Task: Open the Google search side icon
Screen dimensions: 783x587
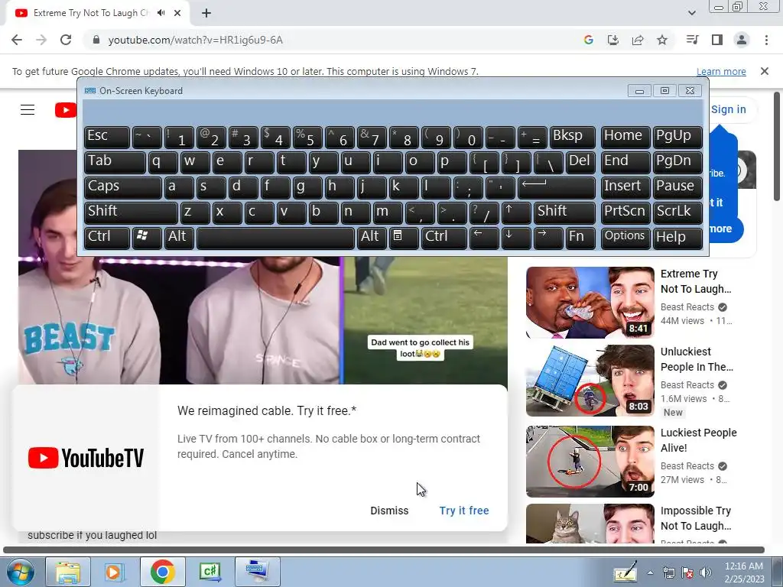Action: (588, 40)
